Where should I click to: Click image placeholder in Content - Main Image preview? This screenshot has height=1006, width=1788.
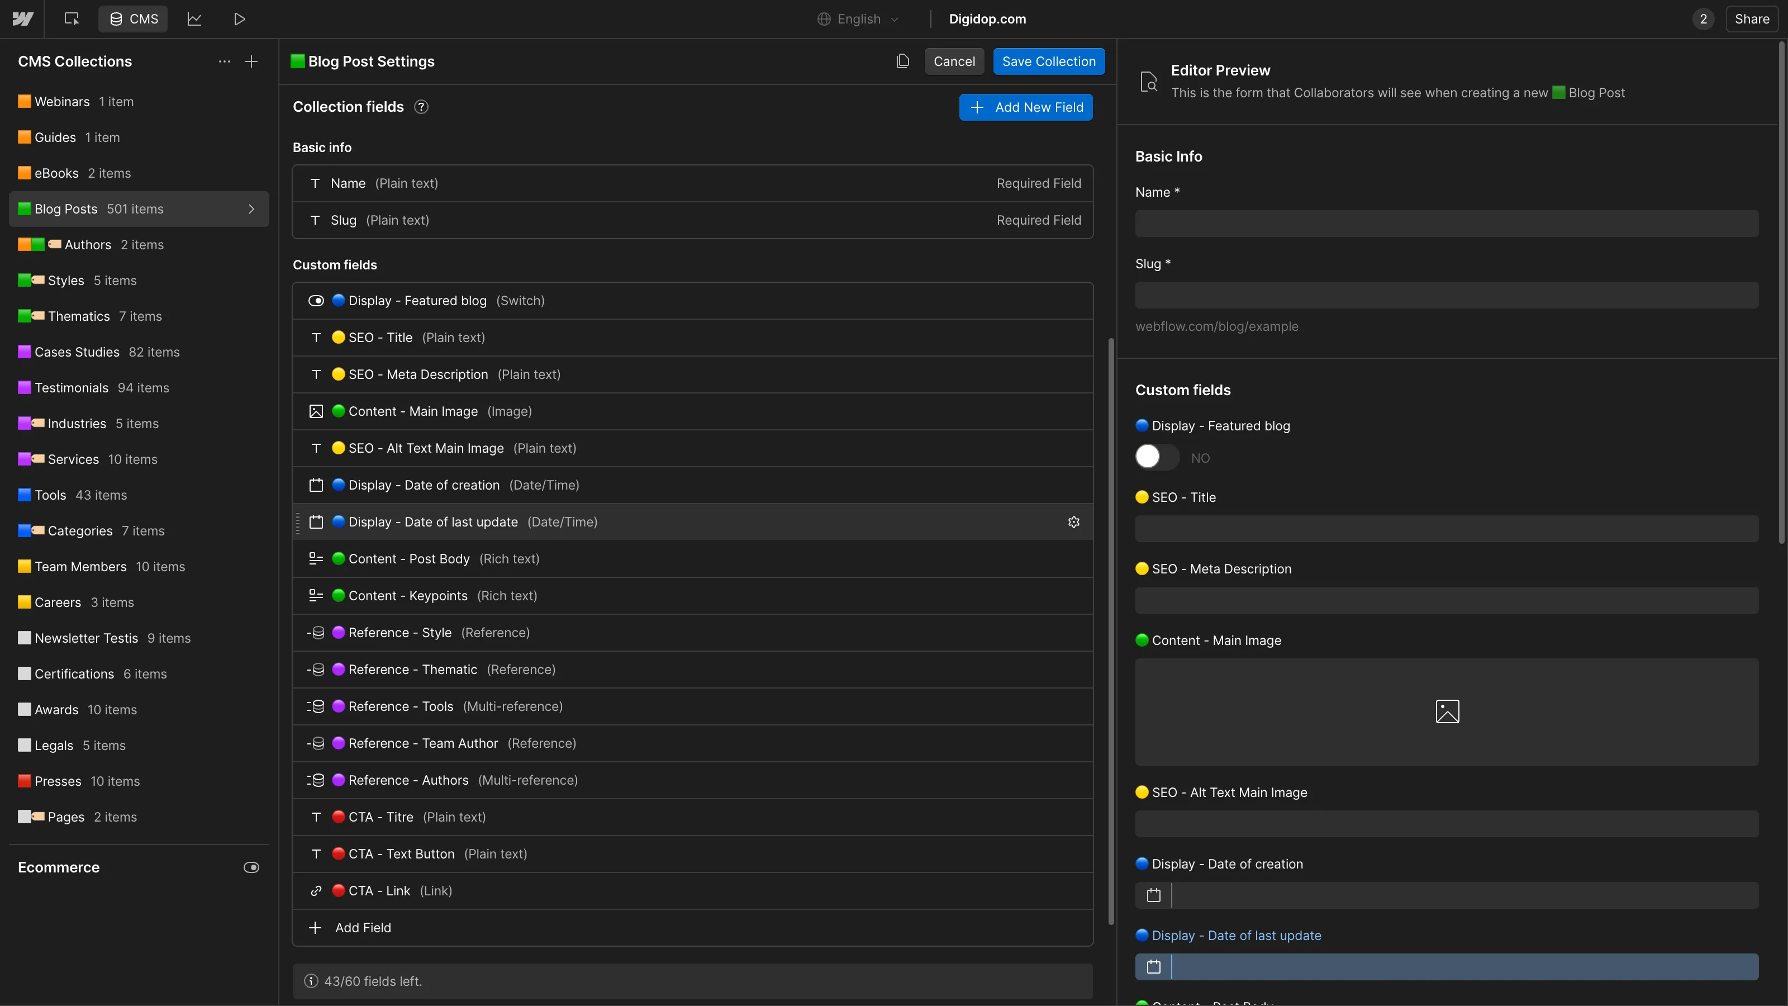(1447, 711)
